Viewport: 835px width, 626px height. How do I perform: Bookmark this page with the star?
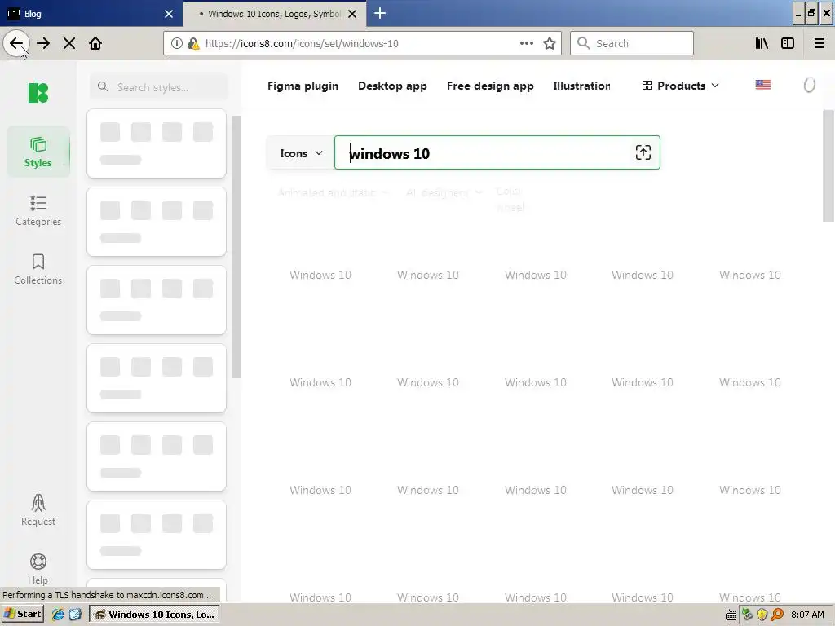[550, 44]
